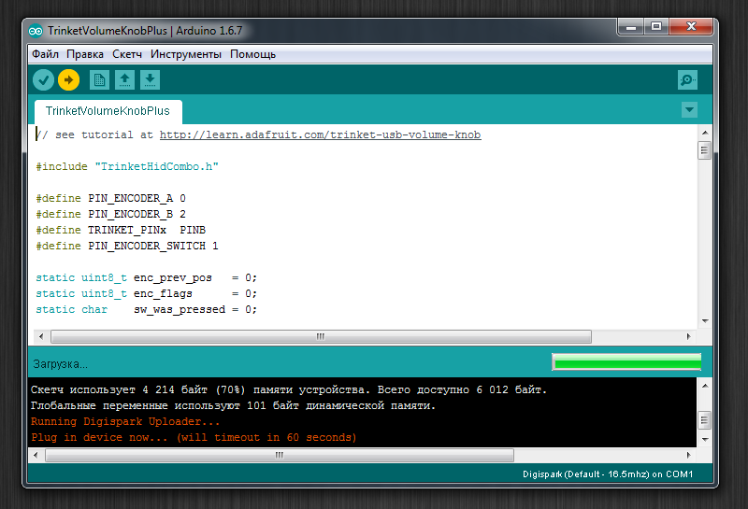Click the 'Running Digispark Uploader...' console line
748x509 pixels.
125,422
